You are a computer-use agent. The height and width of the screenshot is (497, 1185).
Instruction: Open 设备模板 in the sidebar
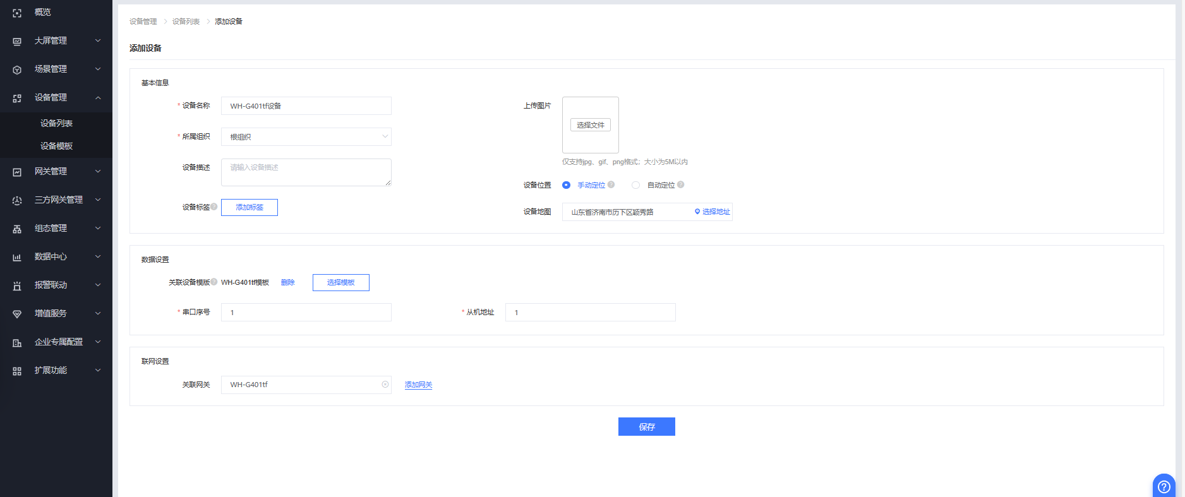pyautogui.click(x=56, y=146)
